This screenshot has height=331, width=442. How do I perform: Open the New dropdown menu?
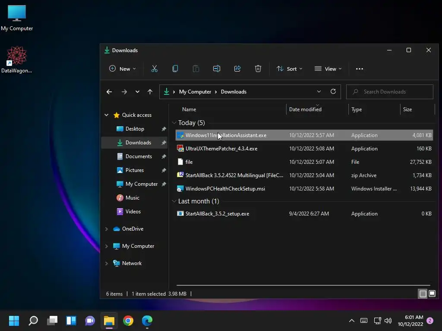coord(122,69)
